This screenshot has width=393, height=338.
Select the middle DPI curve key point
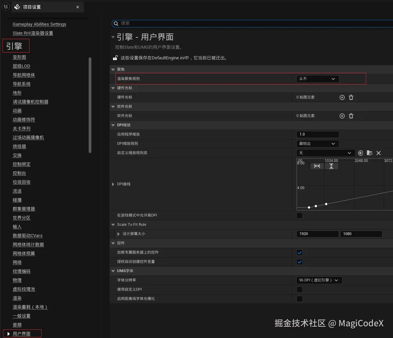(x=316, y=206)
